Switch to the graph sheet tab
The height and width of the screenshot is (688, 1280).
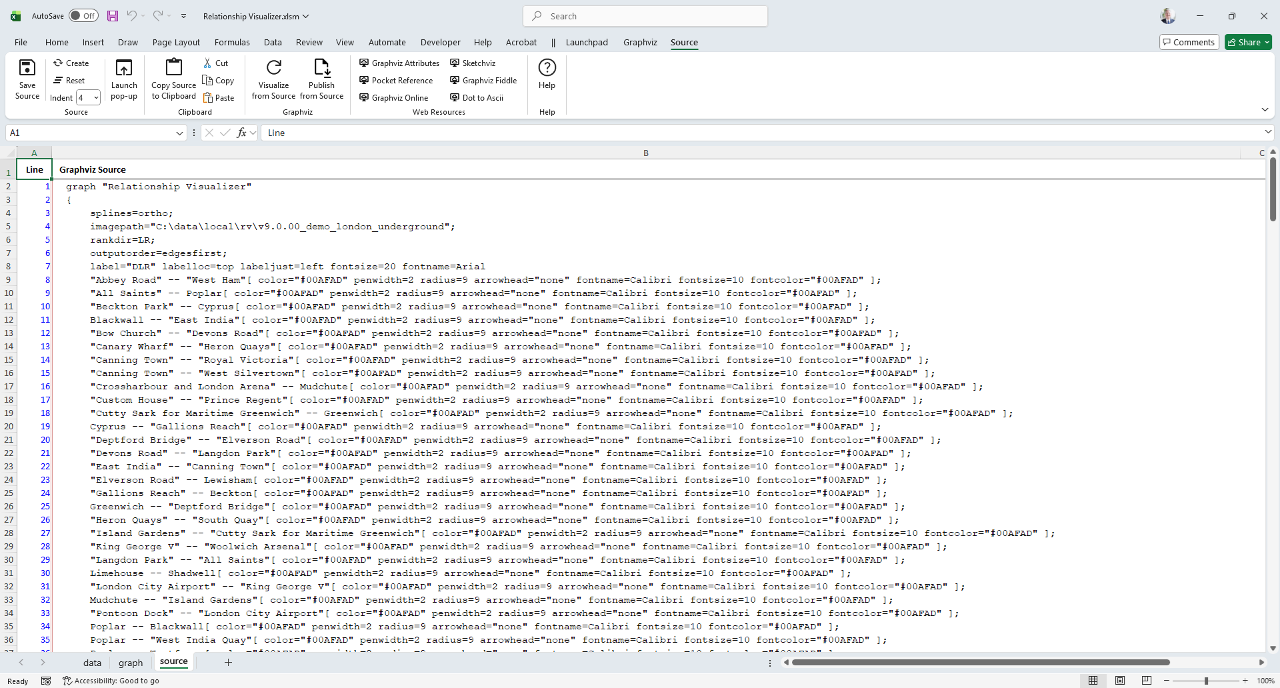pyautogui.click(x=131, y=663)
